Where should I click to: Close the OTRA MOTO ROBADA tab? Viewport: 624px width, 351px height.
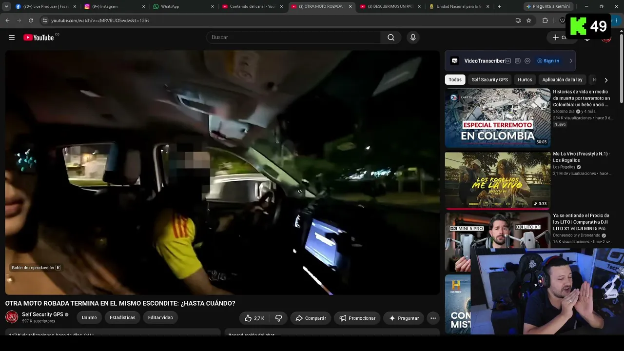350,6
